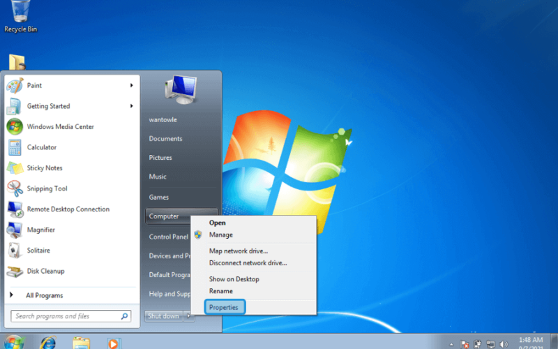Screen dimensions: 558x349
Task: Open wantowle user folder link
Action: pos(163,119)
